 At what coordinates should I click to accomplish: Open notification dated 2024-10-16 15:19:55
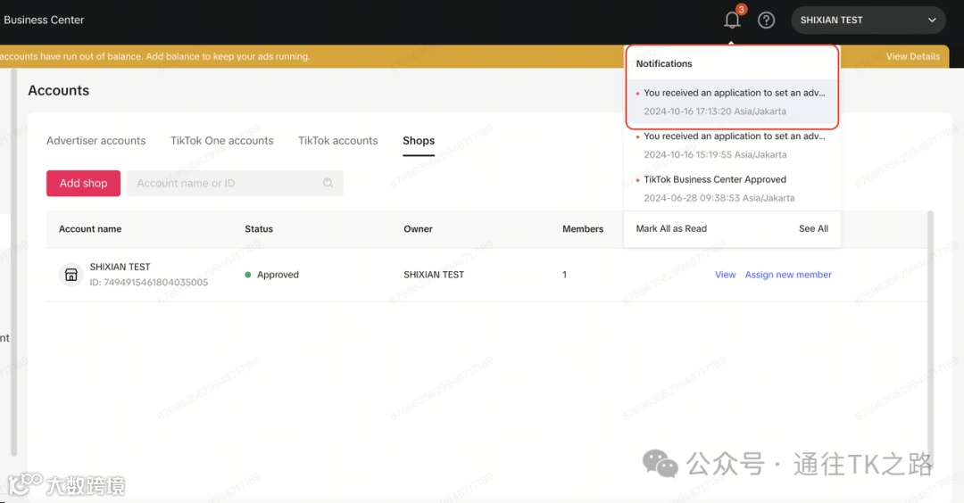(x=732, y=145)
